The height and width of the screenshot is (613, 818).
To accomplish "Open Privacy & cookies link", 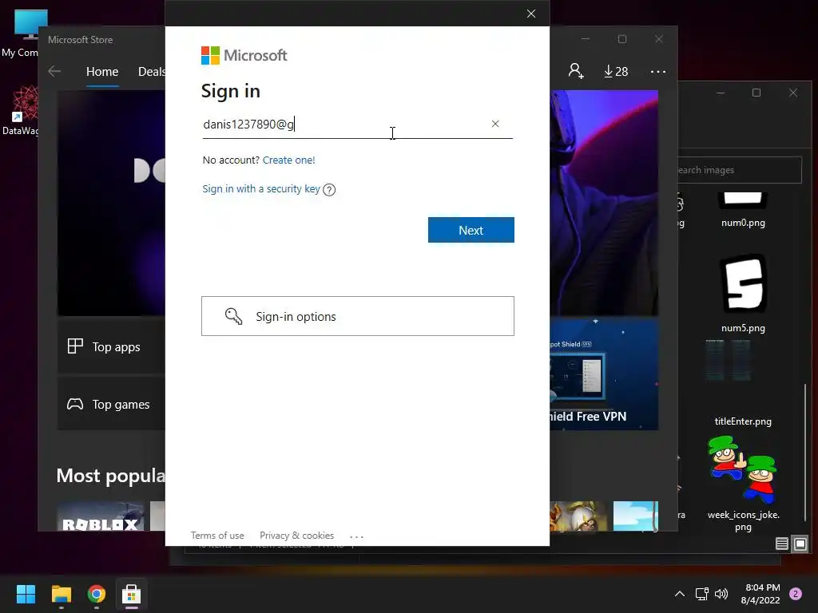I will (x=297, y=536).
